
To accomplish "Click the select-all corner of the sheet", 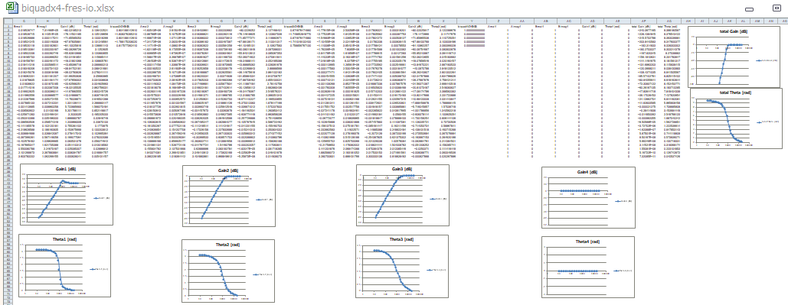I will [x=7, y=21].
